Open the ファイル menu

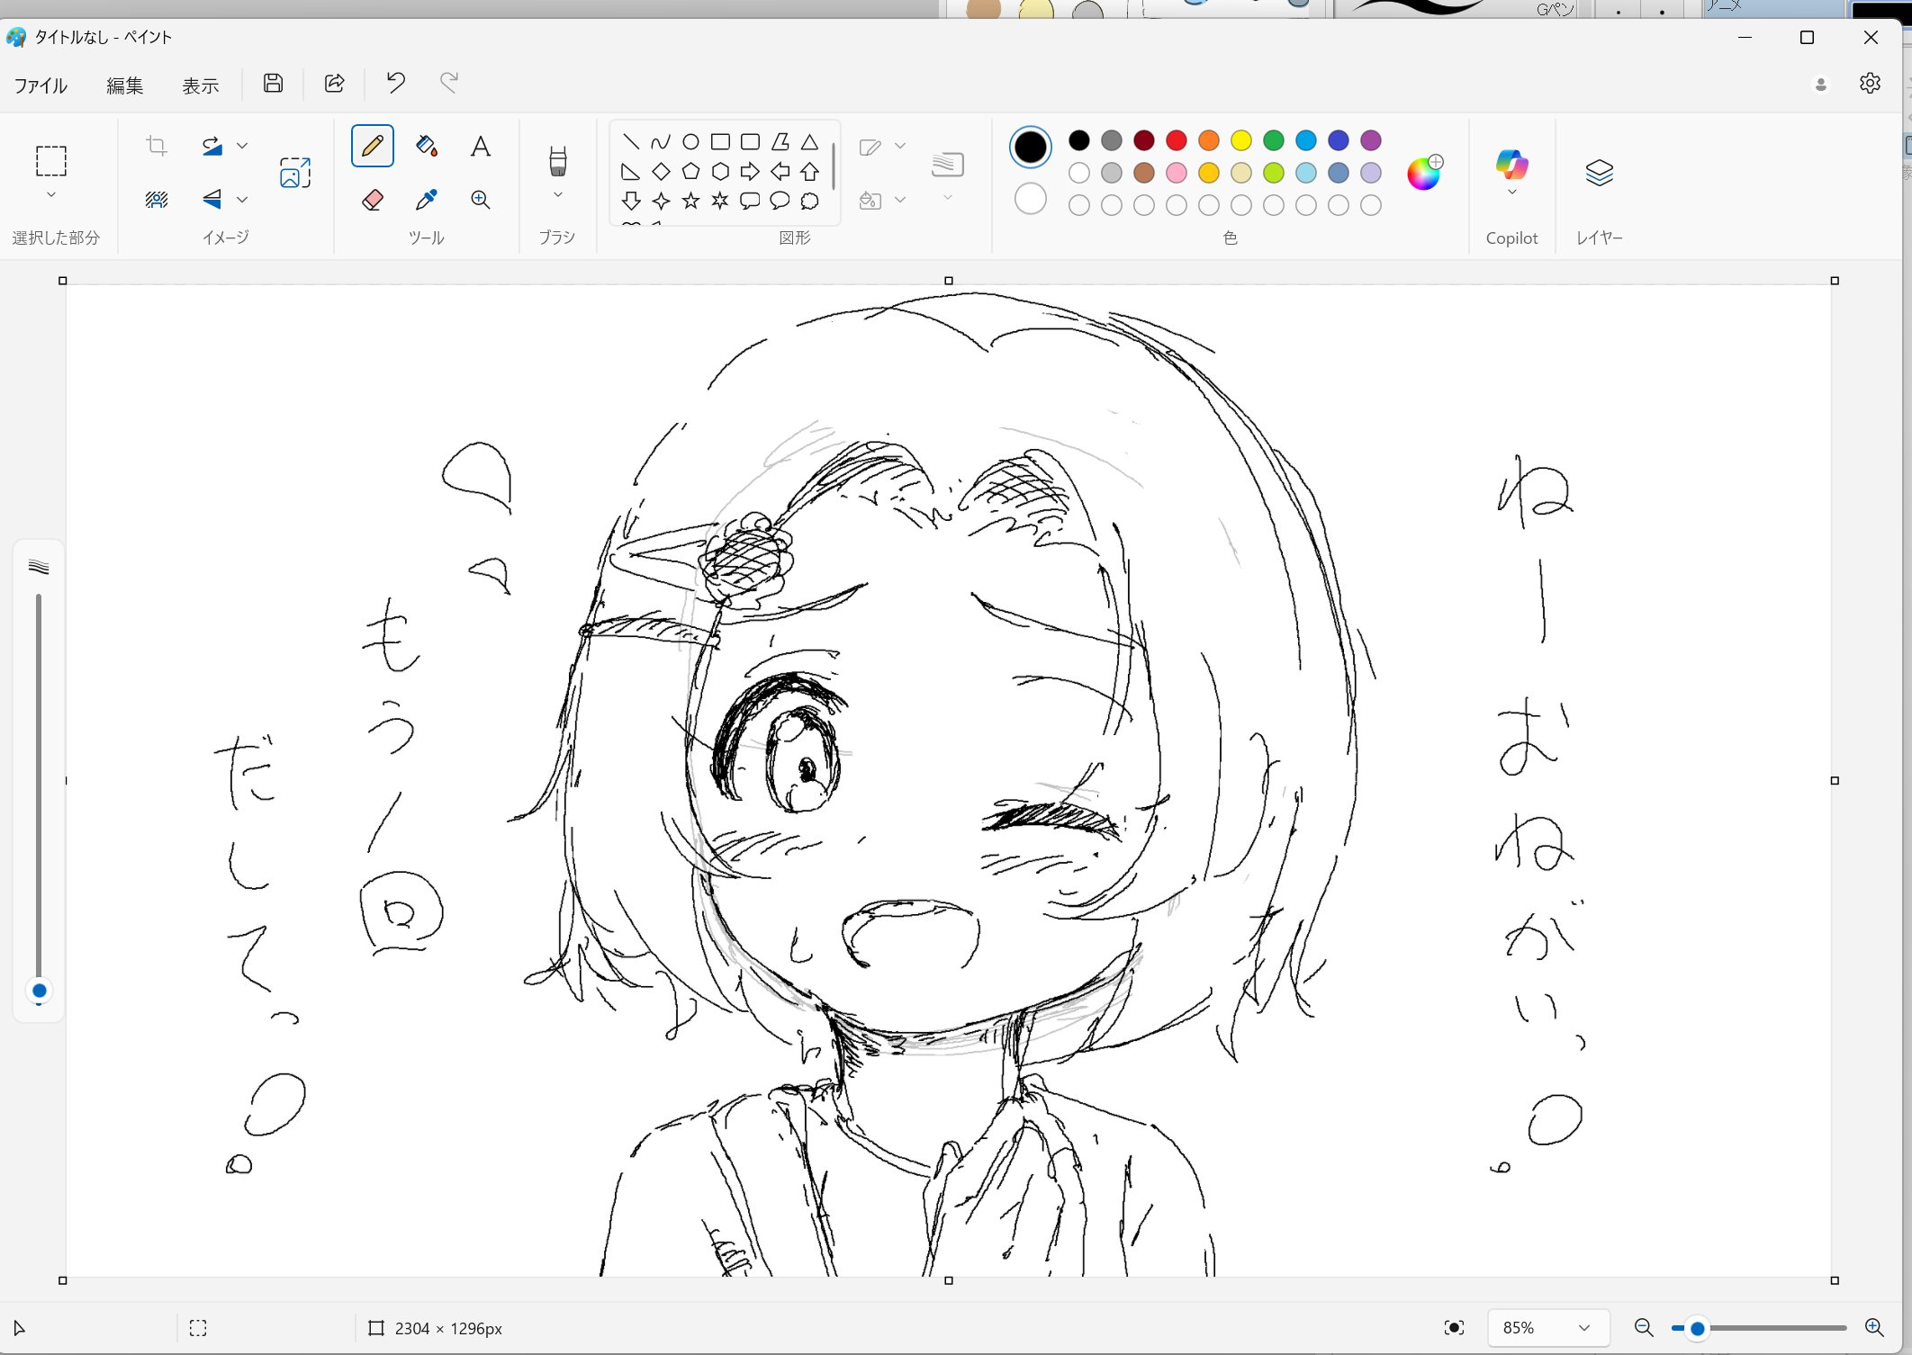point(41,85)
